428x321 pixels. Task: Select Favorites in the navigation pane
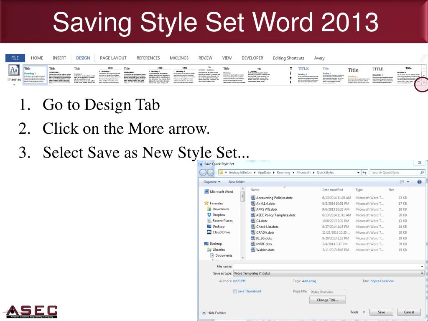(x=214, y=203)
